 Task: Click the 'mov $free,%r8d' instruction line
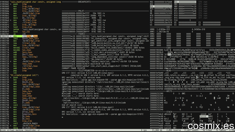pyautogui.click(x=17, y=112)
